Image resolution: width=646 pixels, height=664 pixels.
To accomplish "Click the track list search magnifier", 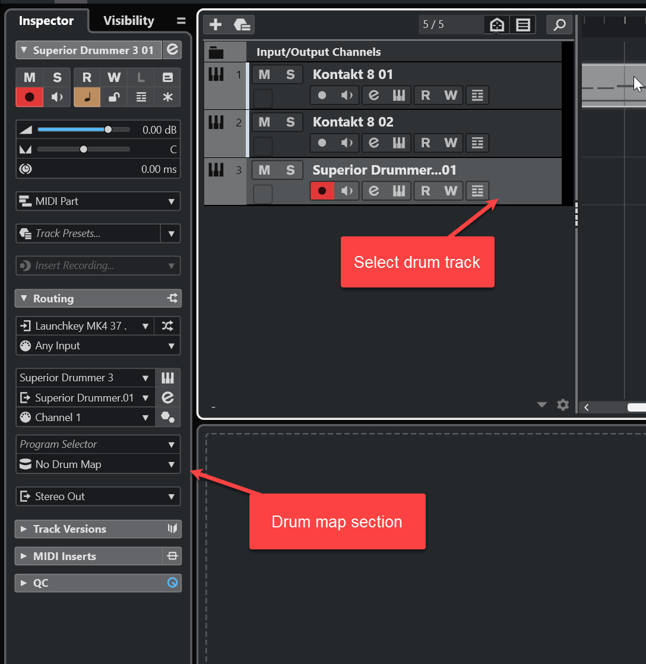I will click(559, 24).
